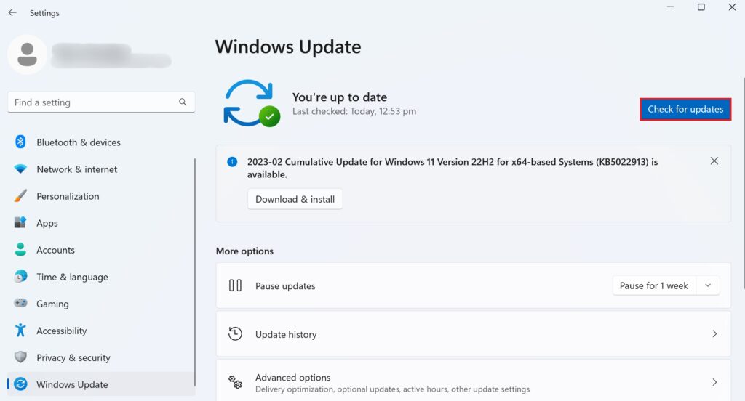Viewport: 745px width, 401px height.
Task: Click the Accessibility figure icon
Action: click(20, 330)
